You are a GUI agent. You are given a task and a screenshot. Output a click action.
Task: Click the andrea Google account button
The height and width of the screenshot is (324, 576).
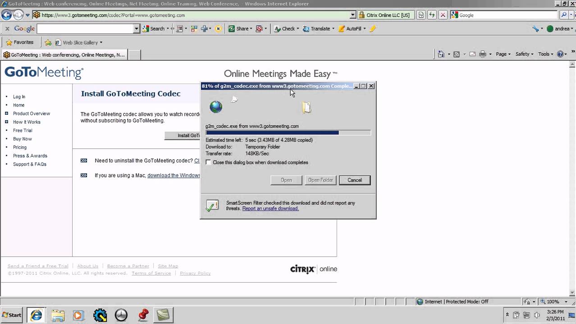point(560,28)
